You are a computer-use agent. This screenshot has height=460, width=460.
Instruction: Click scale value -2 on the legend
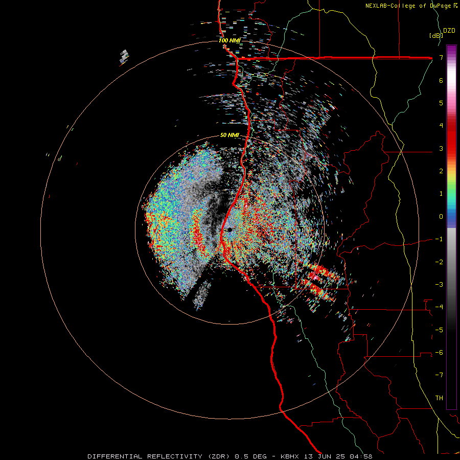[x=439, y=262]
